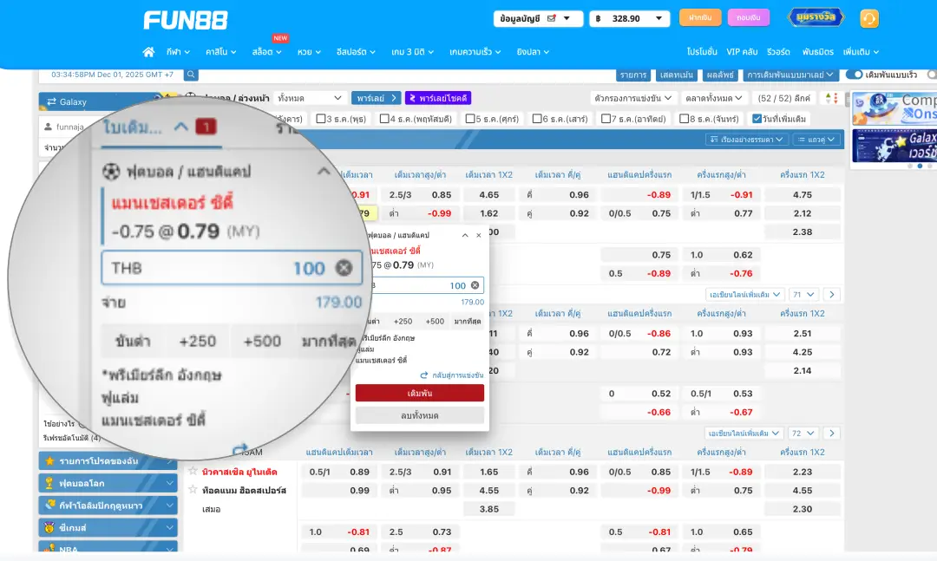
Task: Uncheck the วันที่เพิ่มเติม checkbox
Action: 755,119
